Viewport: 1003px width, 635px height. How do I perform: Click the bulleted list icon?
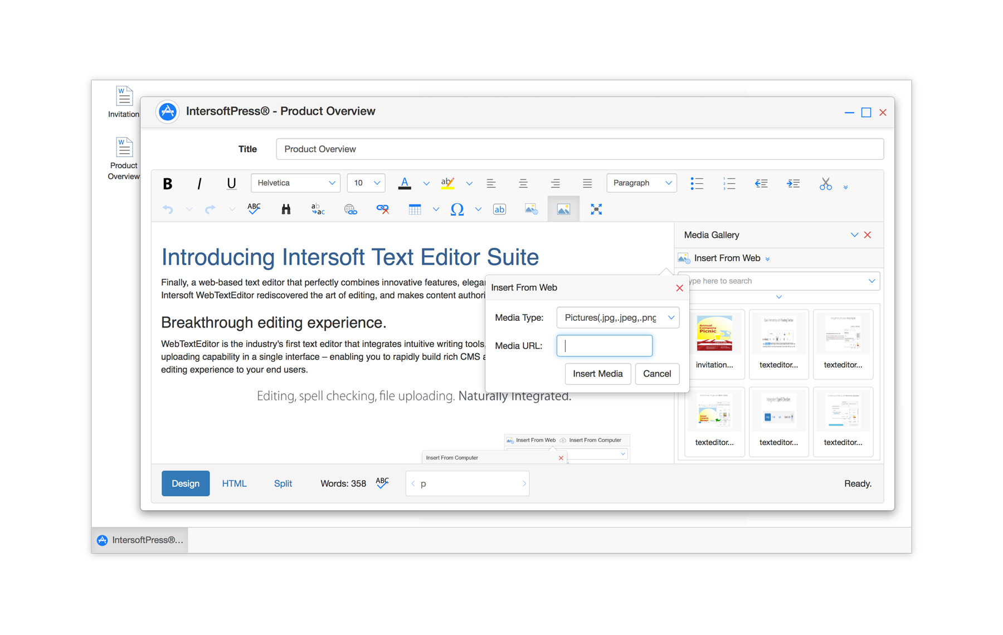[x=697, y=183]
